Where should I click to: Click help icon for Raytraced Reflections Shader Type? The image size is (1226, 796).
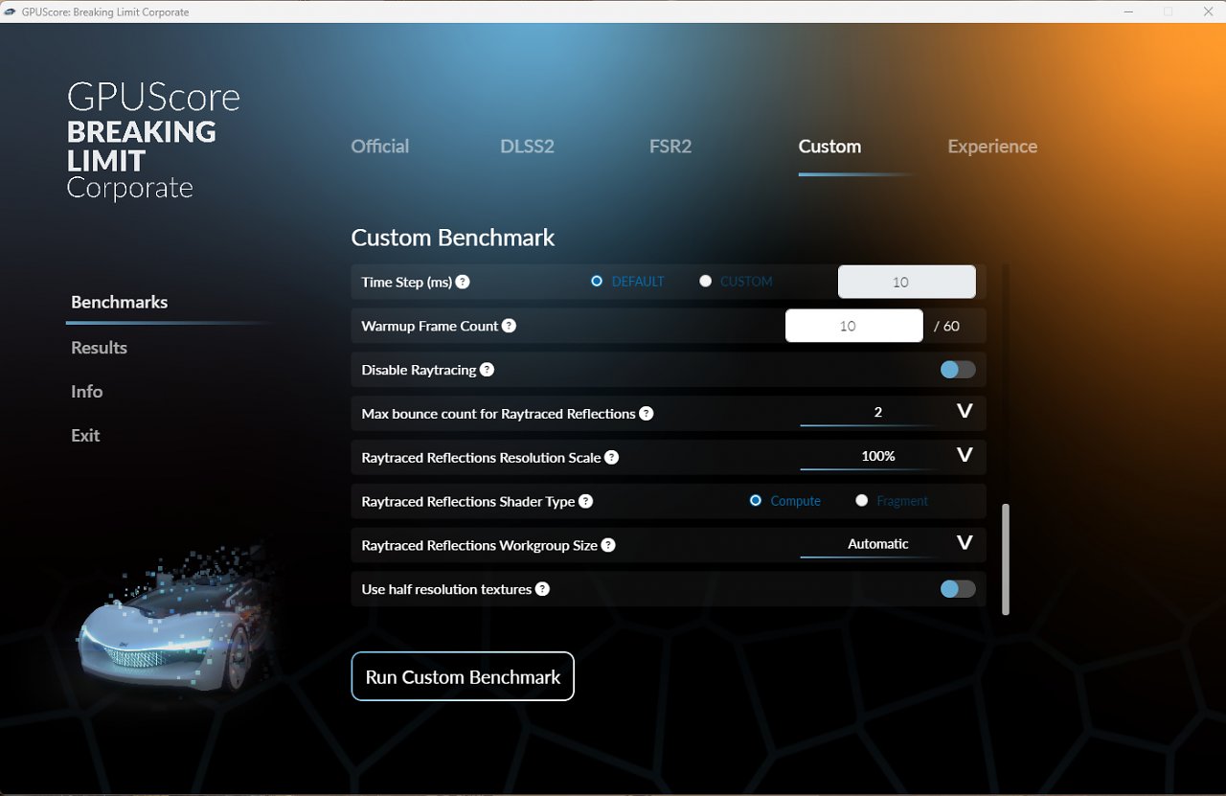(x=586, y=501)
